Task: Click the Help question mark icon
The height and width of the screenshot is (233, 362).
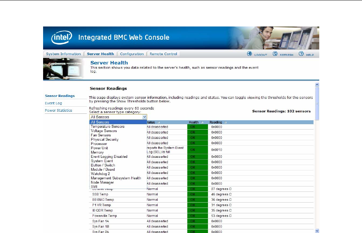Action: tap(301, 54)
